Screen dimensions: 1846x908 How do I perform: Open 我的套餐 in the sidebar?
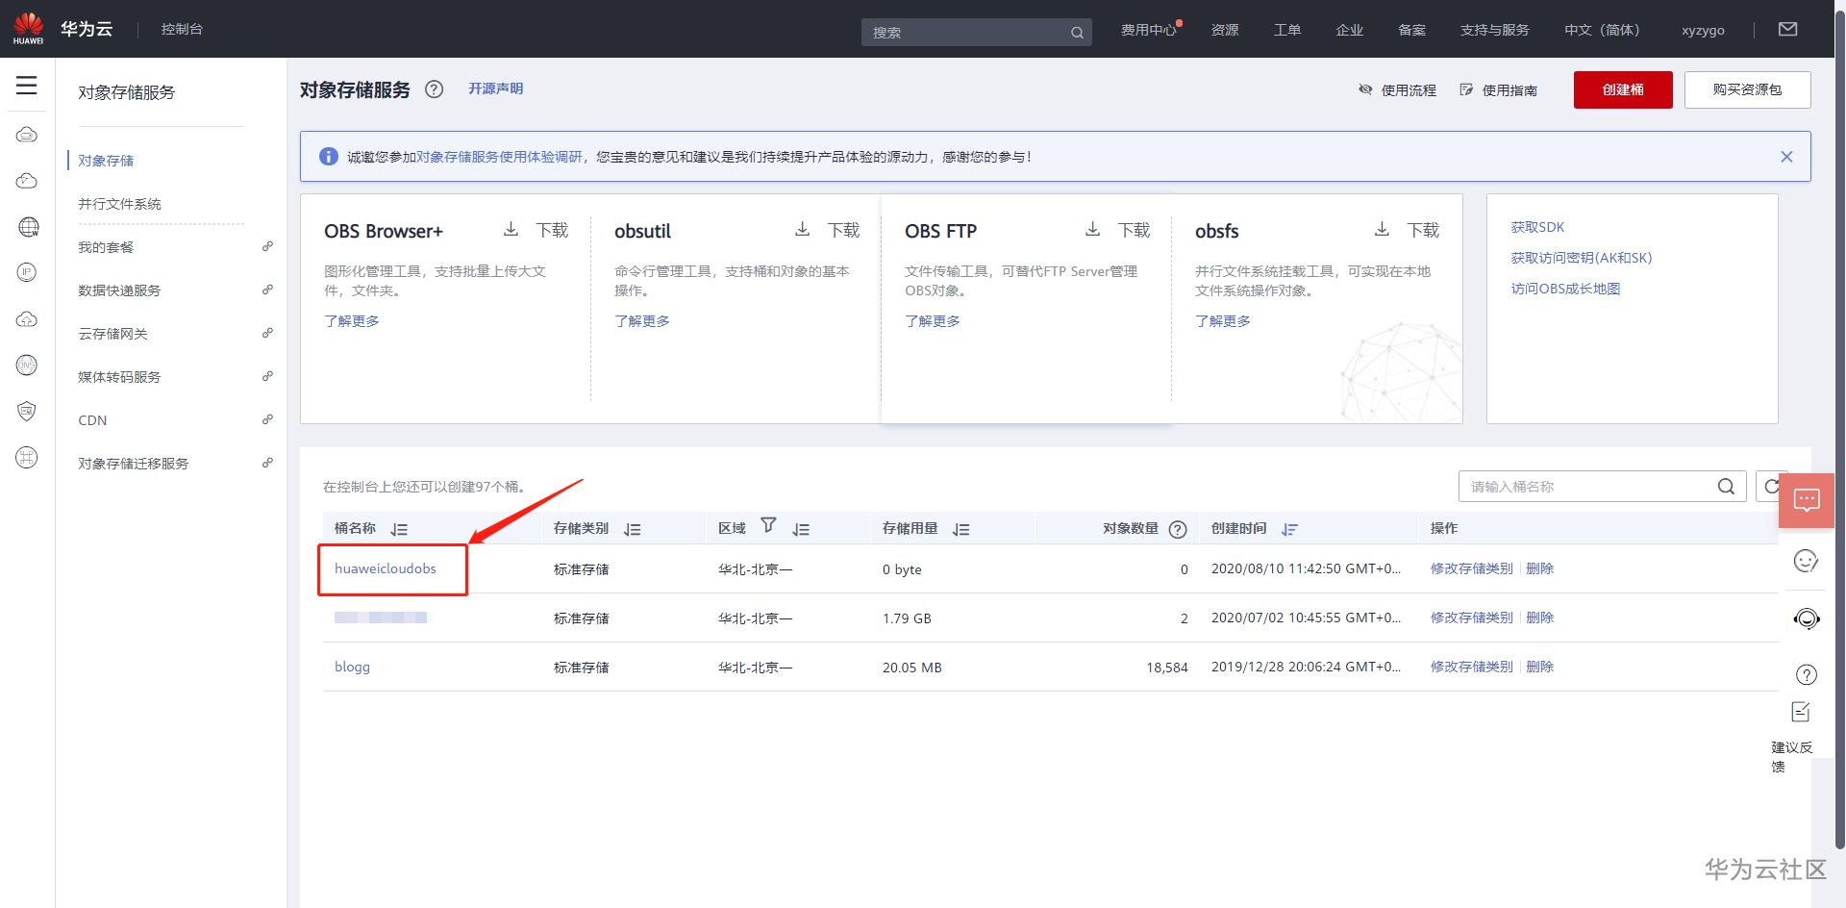pos(106,247)
